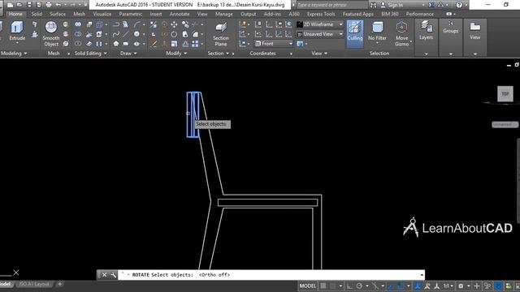
Task: Click the MODEL space status button
Action: coord(308,286)
